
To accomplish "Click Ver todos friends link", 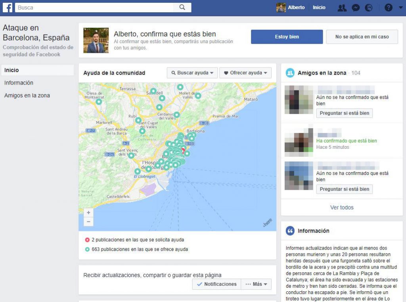I will click(342, 208).
